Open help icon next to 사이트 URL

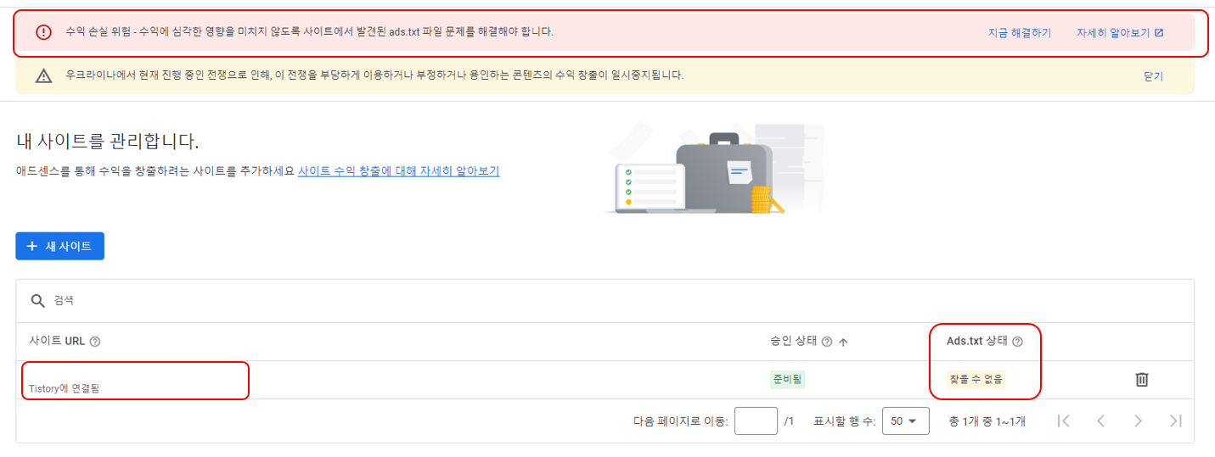point(95,342)
